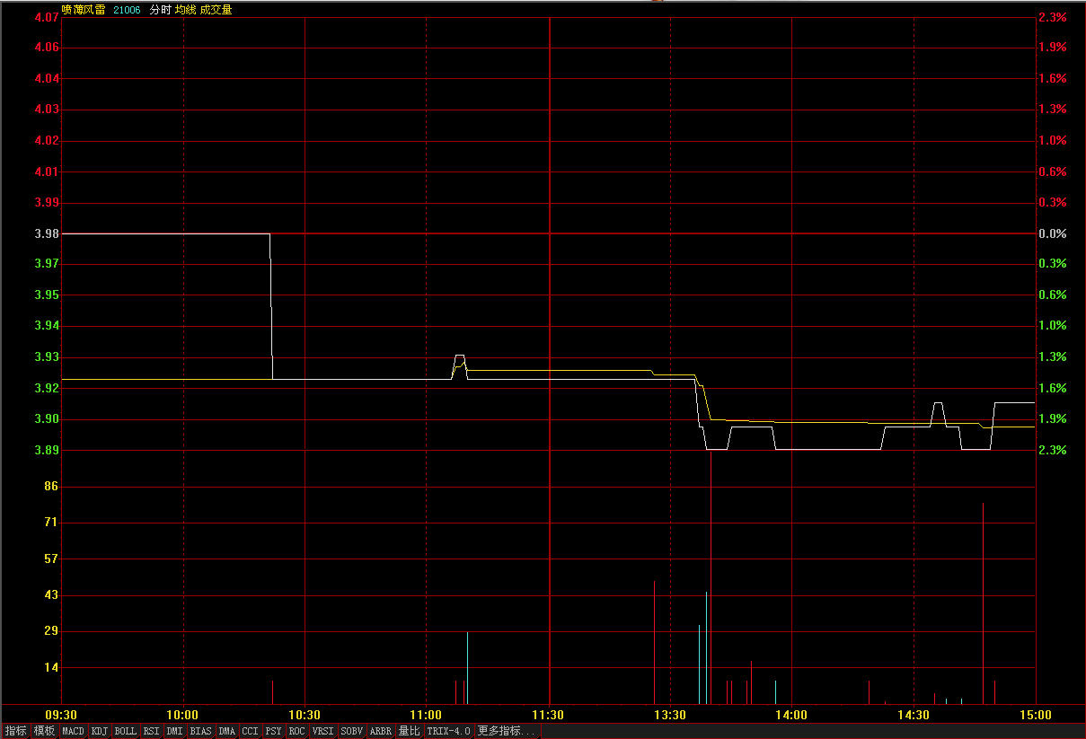The height and width of the screenshot is (739, 1086).
Task: Click the stock name 喷薄风雷 in header
Action: [84, 9]
